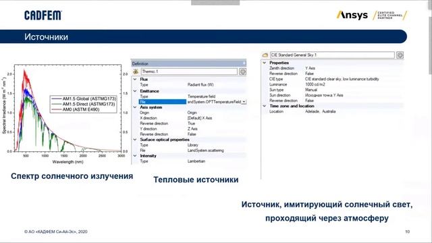Click the 'Источники' slide title
This screenshot has height=243, width=432.
(46, 37)
